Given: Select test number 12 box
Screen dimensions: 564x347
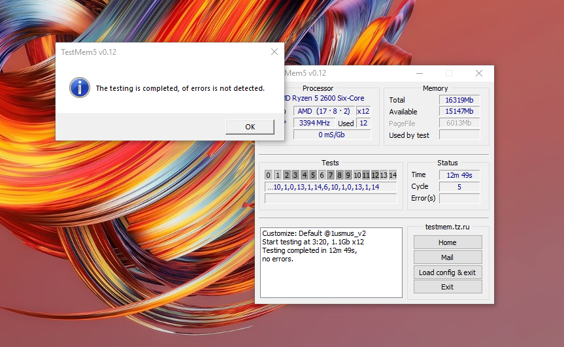Looking at the screenshot, I should [x=374, y=175].
